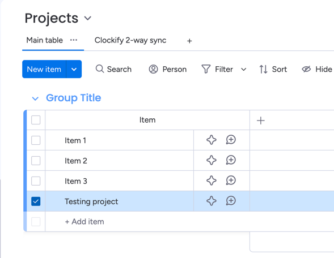
Task: Select the Main table tab
Action: point(45,40)
